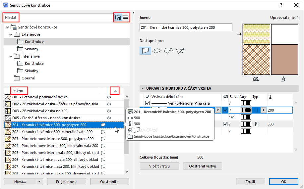Click Odstranit vrstvu button

(203, 166)
